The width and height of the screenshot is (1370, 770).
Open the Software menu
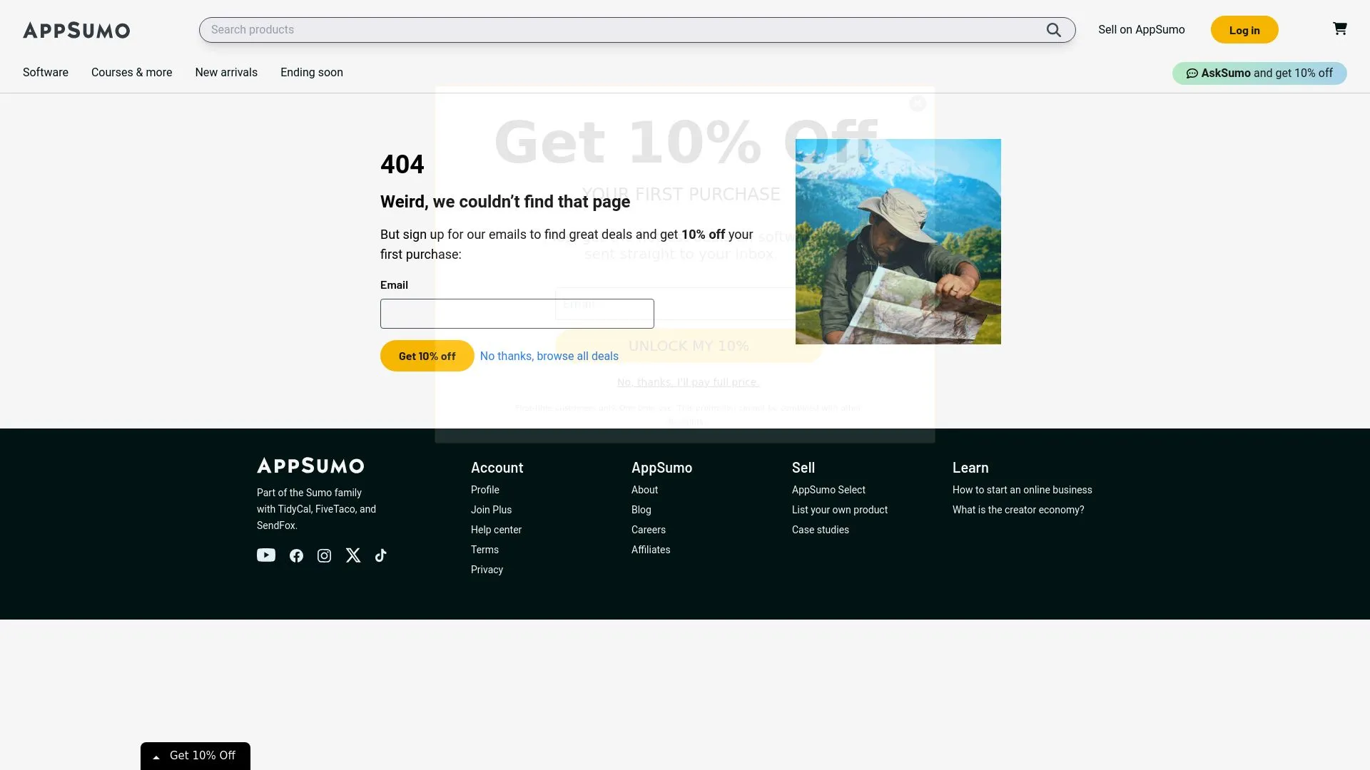click(45, 72)
